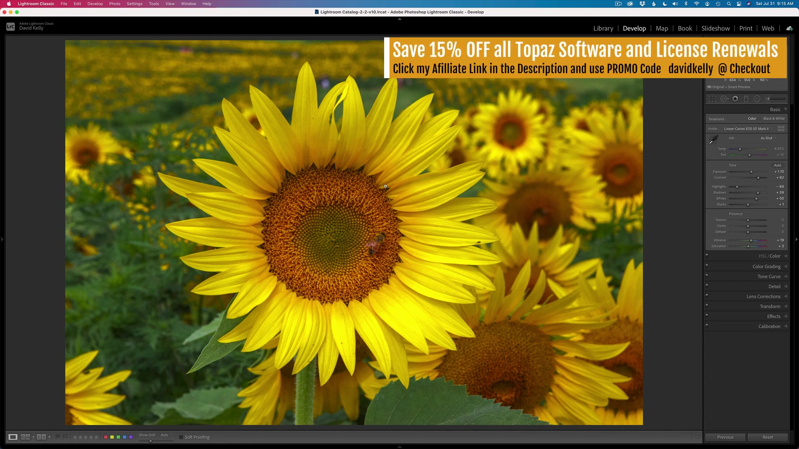
Task: Click the Auto tone button
Action: 777,165
